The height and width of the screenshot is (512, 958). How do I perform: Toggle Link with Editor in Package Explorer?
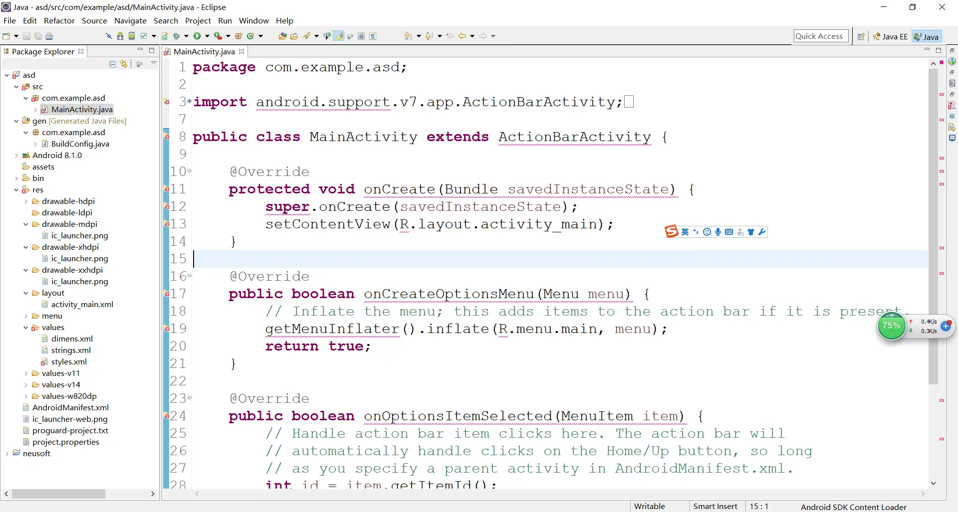click(124, 64)
